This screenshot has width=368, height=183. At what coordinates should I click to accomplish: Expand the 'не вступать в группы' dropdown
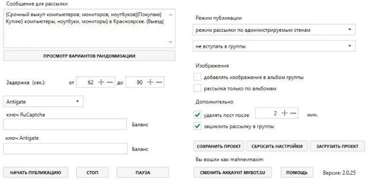[274, 46]
